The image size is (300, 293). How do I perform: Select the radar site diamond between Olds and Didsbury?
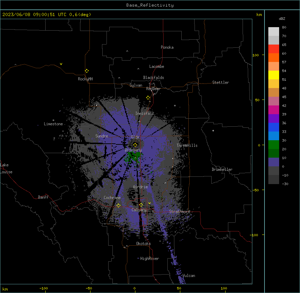(135, 145)
